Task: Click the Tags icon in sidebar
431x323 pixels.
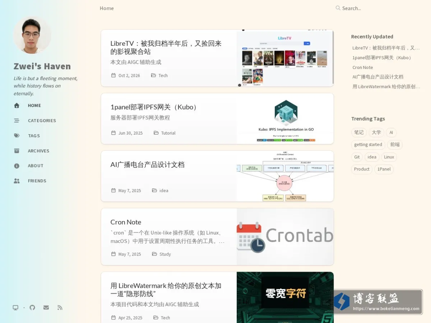Action: pos(17,136)
